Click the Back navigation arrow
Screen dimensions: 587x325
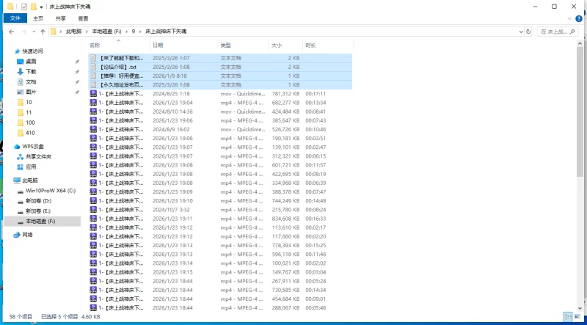pyautogui.click(x=11, y=32)
